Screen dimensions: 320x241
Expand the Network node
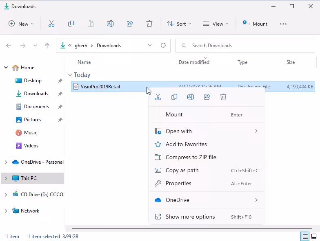6,211
